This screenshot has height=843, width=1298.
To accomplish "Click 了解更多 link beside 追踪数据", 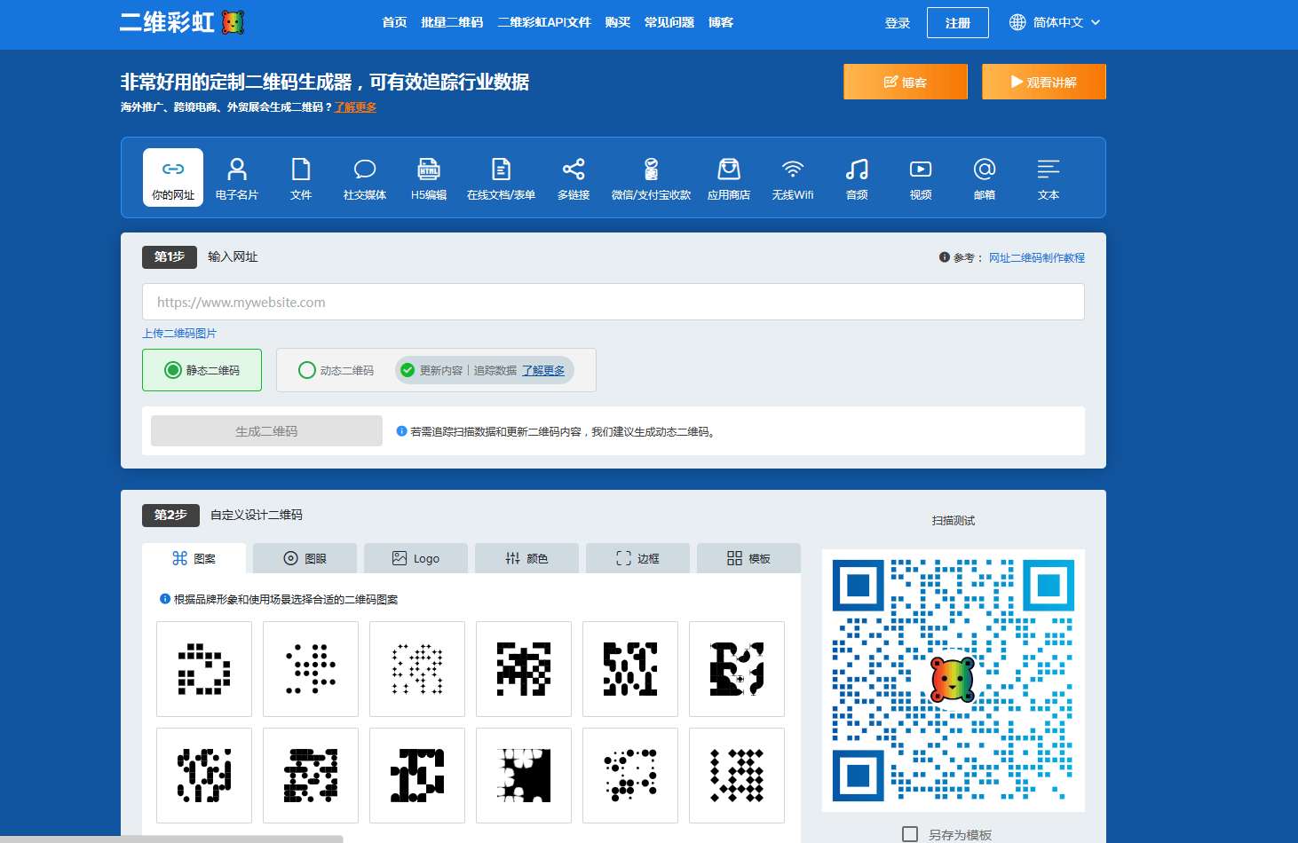I will click(543, 370).
